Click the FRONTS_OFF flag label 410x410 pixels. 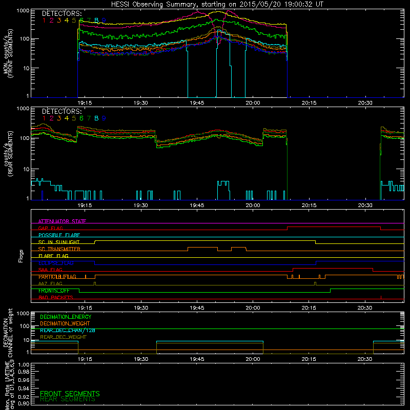coord(54,291)
